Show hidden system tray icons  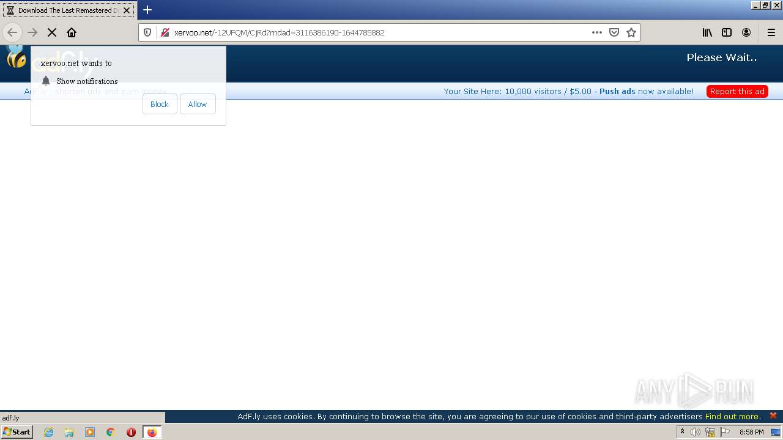(682, 432)
